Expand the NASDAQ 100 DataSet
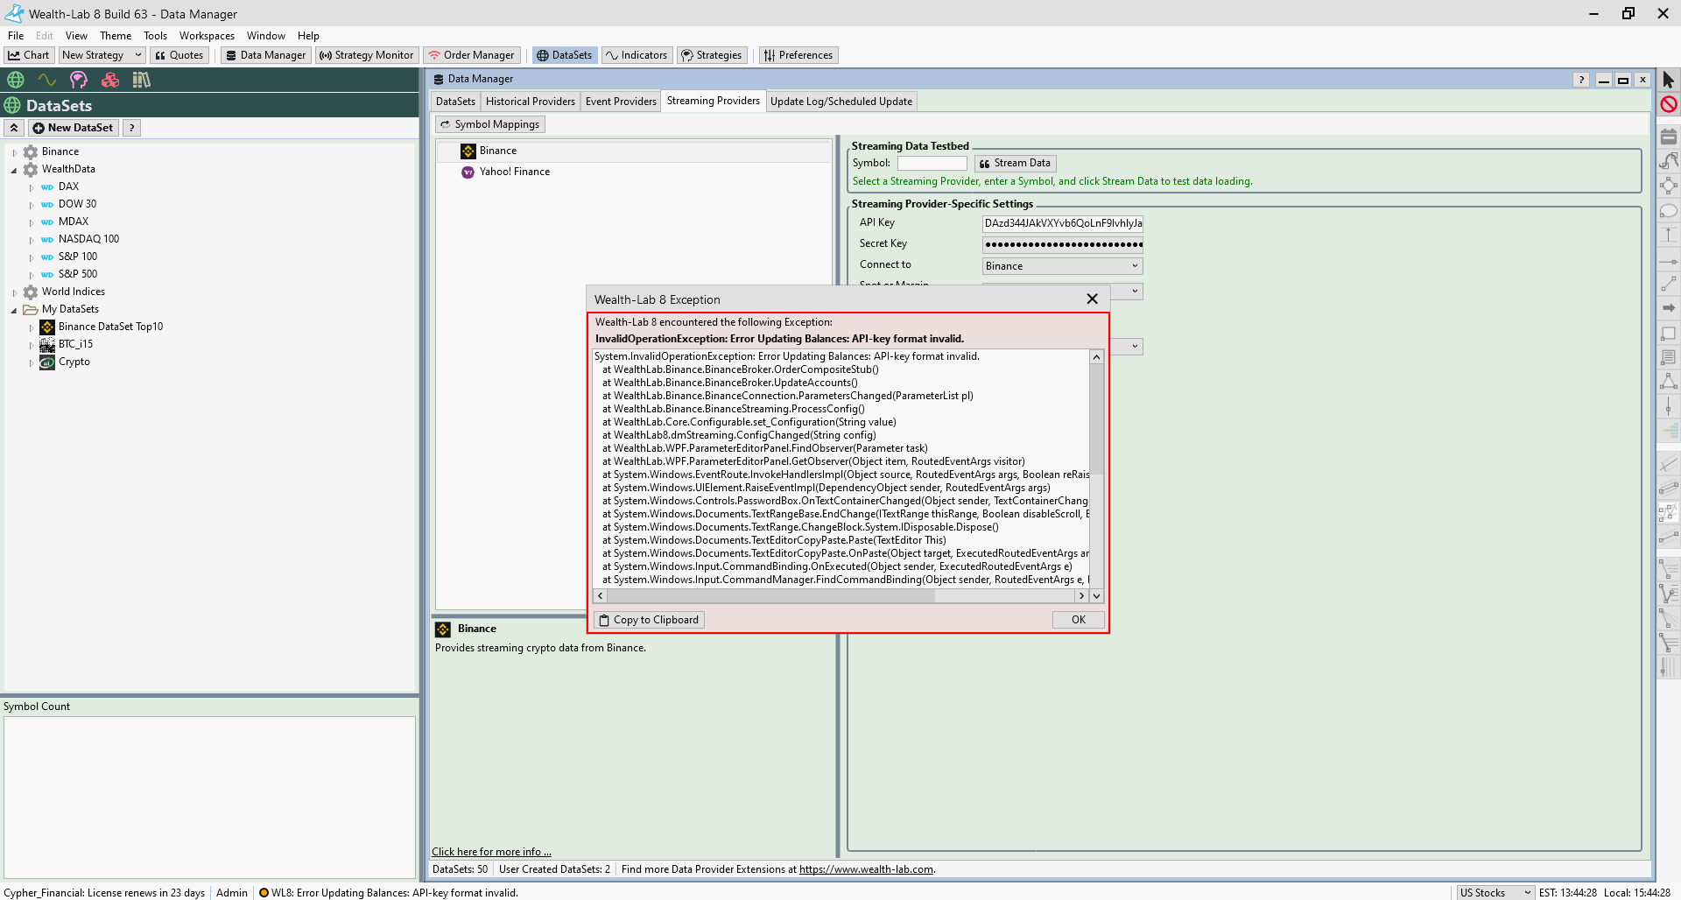1681x900 pixels. tap(31, 240)
